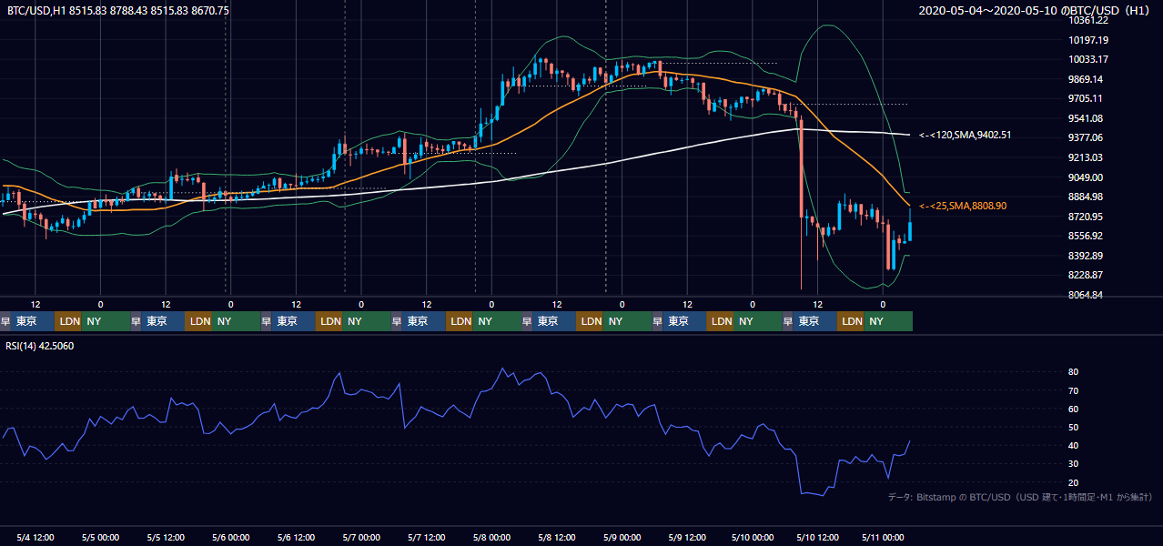Click the 2020-05-04～2020-05-10 date range title

1036,11
